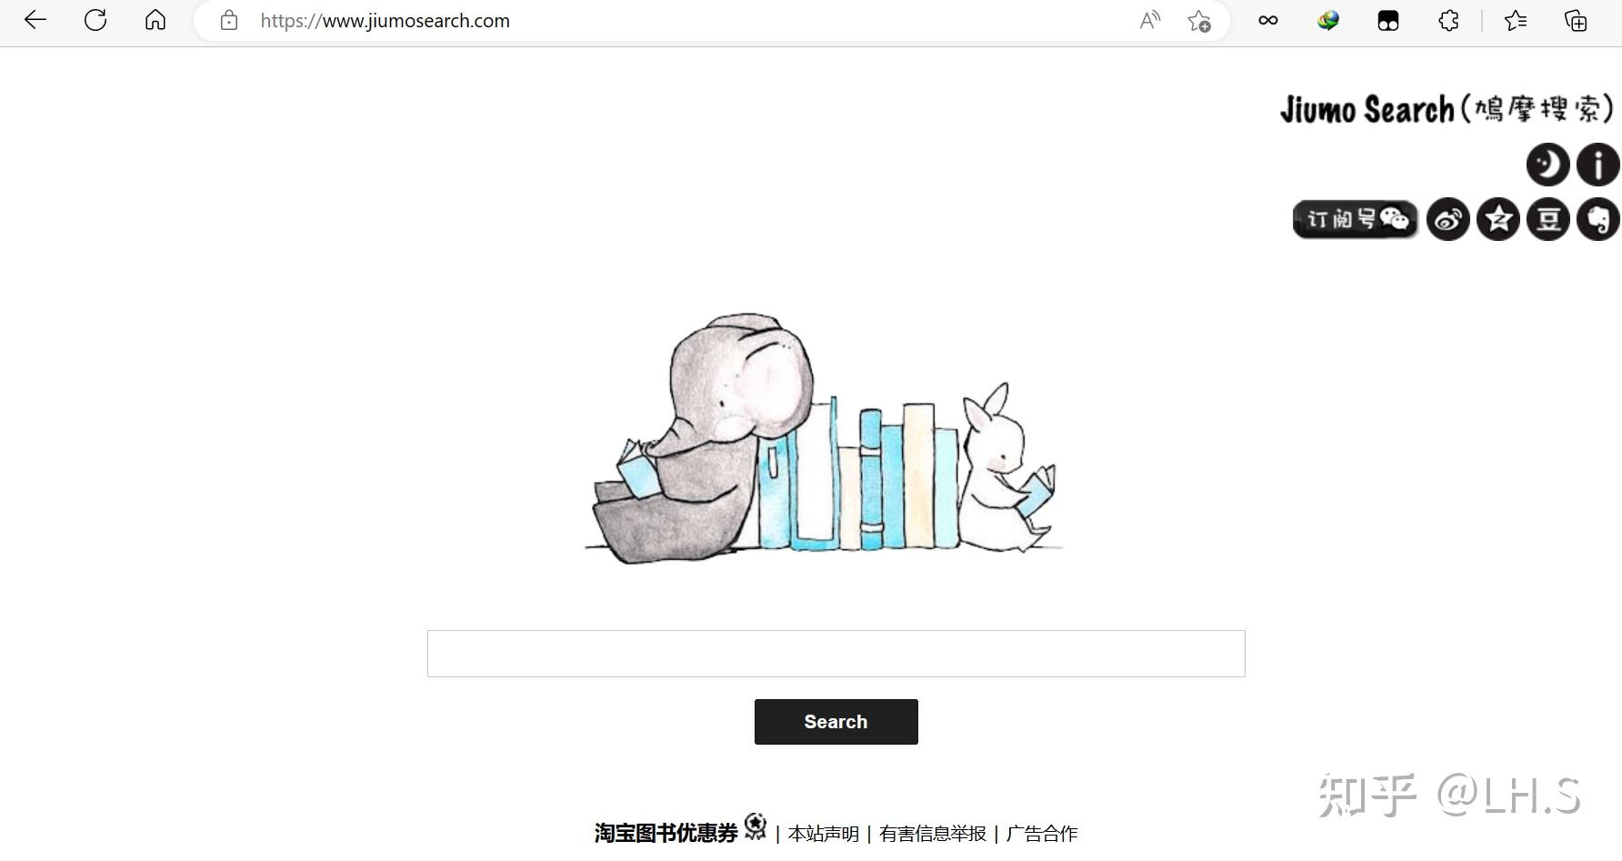1622x861 pixels.
Task: Click the star bookmark round icon
Action: (1498, 219)
